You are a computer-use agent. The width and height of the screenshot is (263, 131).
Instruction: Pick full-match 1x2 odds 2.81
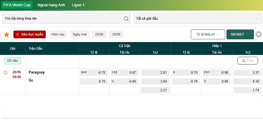pos(155,73)
